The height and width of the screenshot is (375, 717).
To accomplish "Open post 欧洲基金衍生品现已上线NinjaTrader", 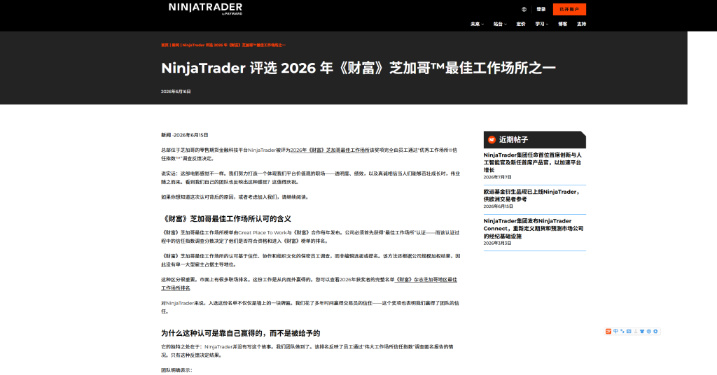I will (x=531, y=195).
